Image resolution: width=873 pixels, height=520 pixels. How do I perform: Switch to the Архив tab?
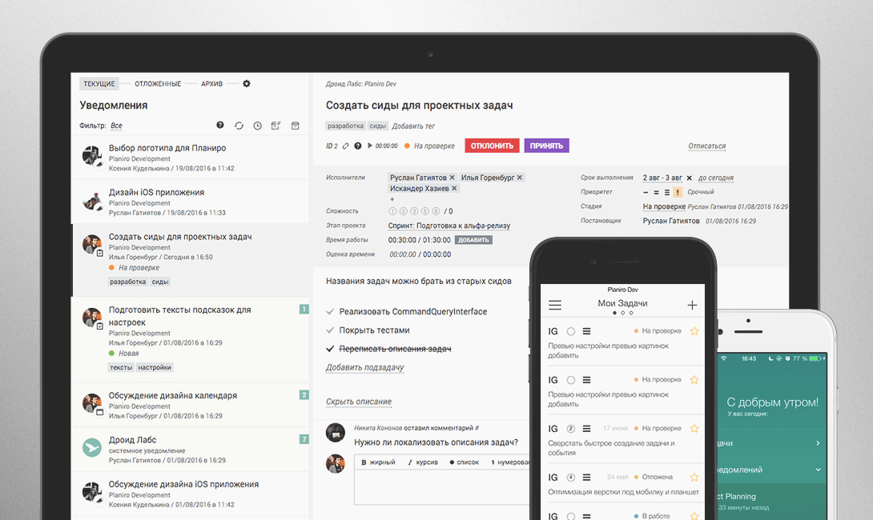click(211, 83)
